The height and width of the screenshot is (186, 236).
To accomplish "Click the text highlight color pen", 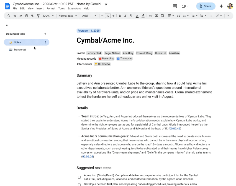I will point(143,16).
